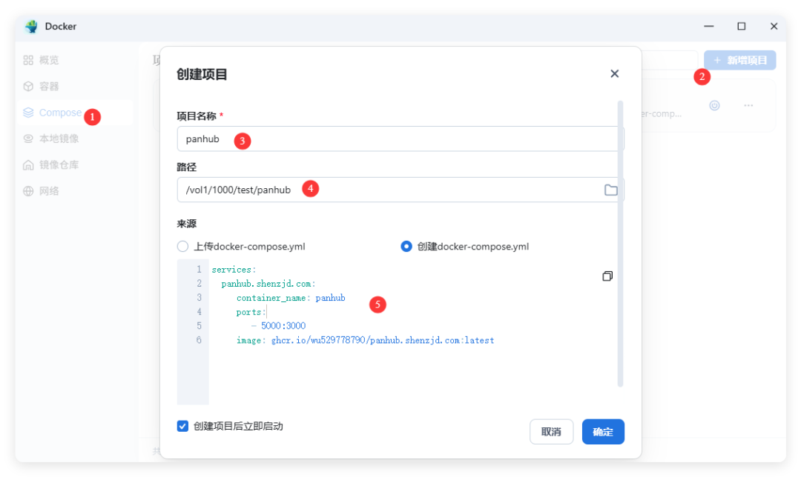Image resolution: width=801 pixels, height=477 pixels.
Task: Close the Docker window
Action: [774, 26]
